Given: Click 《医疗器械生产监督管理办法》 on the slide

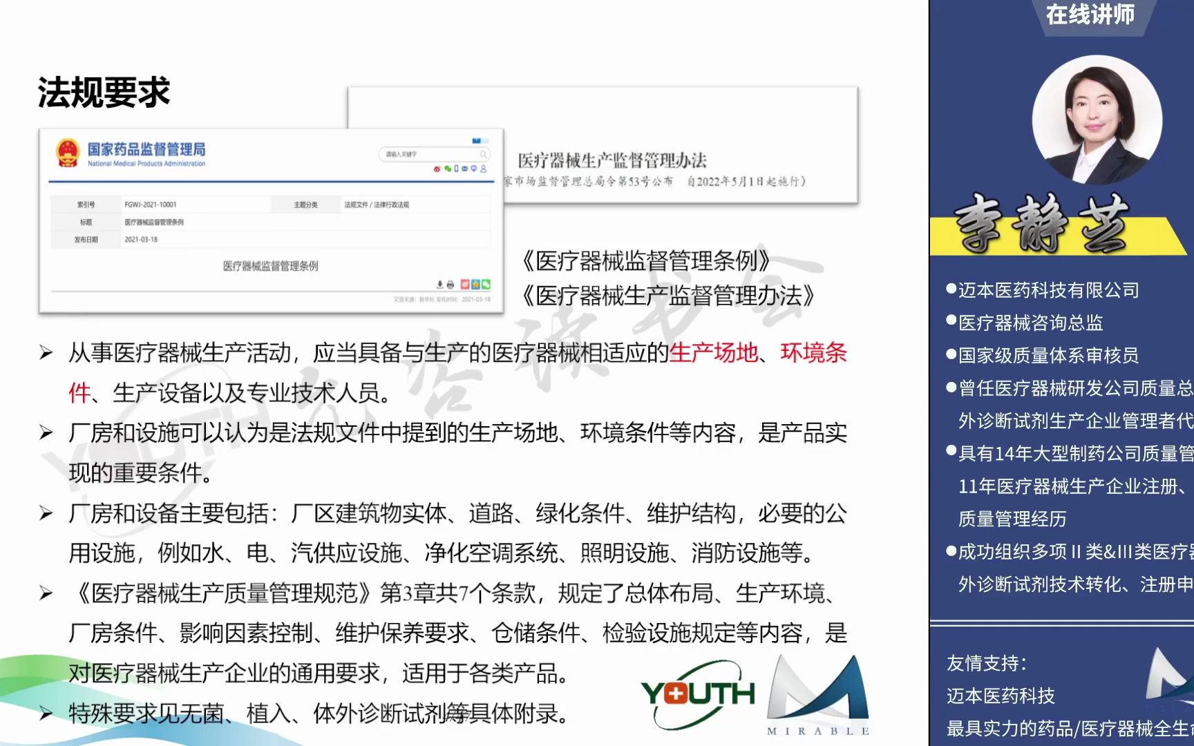Looking at the screenshot, I should coord(668,296).
